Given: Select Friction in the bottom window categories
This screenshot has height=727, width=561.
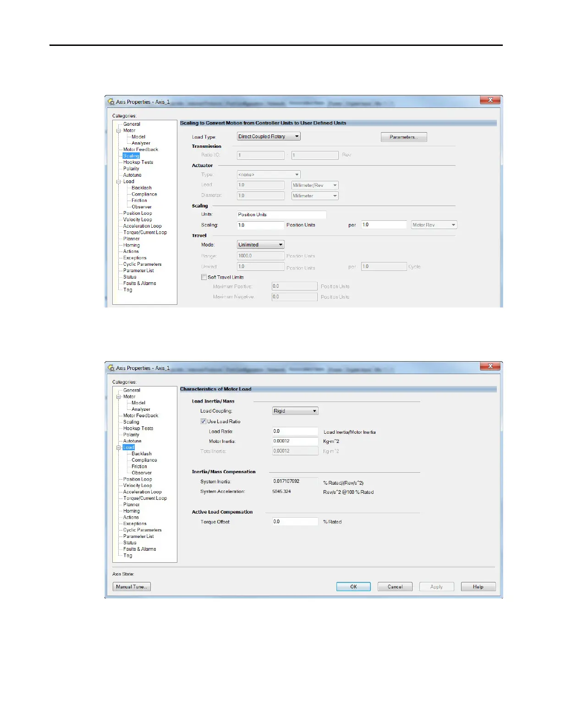Looking at the screenshot, I should [139, 466].
